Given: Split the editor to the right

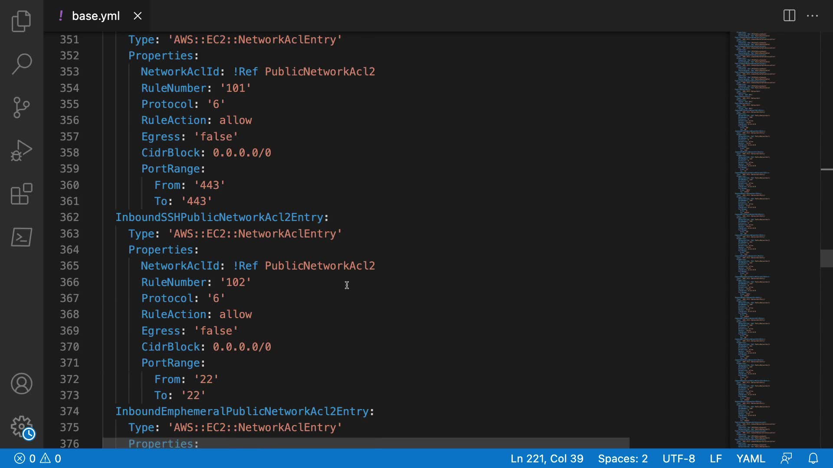Looking at the screenshot, I should 789,16.
